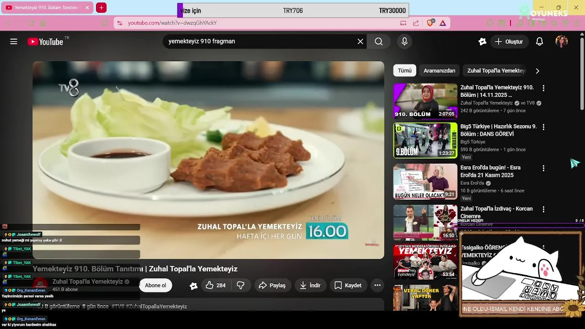Image resolution: width=585 pixels, height=329 pixels.
Task: Open the YouTube guide hamburger menu
Action: coord(14,42)
